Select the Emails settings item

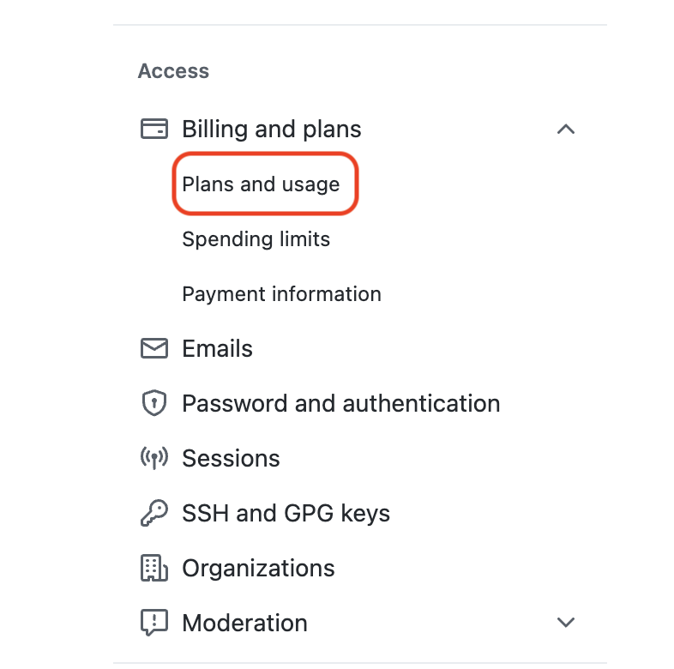[x=217, y=348]
